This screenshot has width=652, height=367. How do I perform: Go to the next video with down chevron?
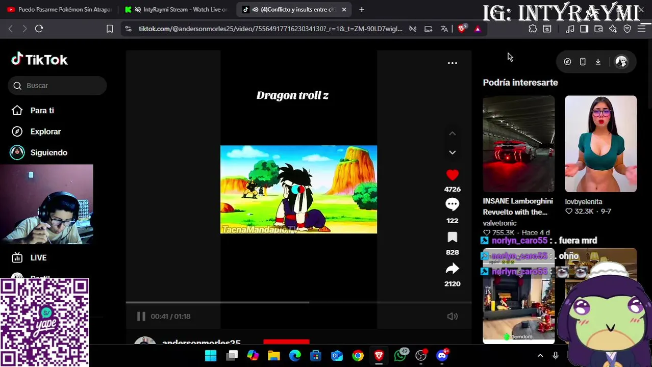(452, 152)
